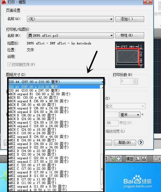Select ARCH expand E (36.00 x 48.00 英寸)
This screenshot has height=192, width=161.
(54, 101)
